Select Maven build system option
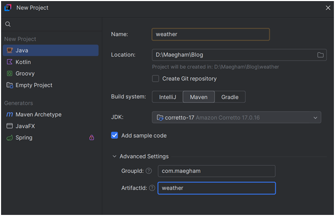Screen dimensions: 335x216 click(x=198, y=97)
